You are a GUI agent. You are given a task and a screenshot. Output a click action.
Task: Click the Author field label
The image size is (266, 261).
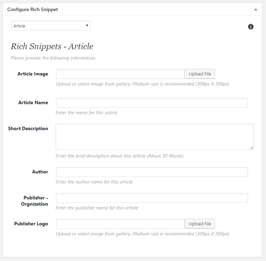40,172
